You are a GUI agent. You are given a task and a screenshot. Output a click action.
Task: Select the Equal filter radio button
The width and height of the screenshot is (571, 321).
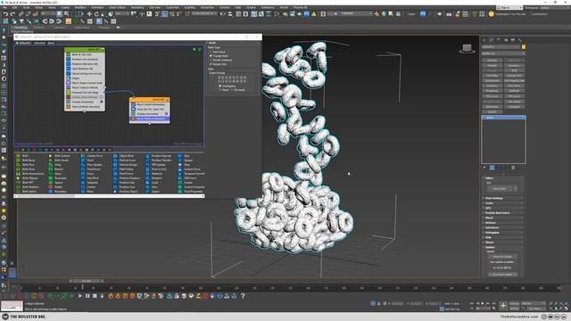click(x=223, y=90)
